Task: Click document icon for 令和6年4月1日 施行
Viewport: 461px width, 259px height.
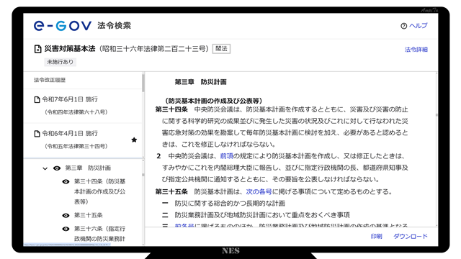Action: coord(37,134)
